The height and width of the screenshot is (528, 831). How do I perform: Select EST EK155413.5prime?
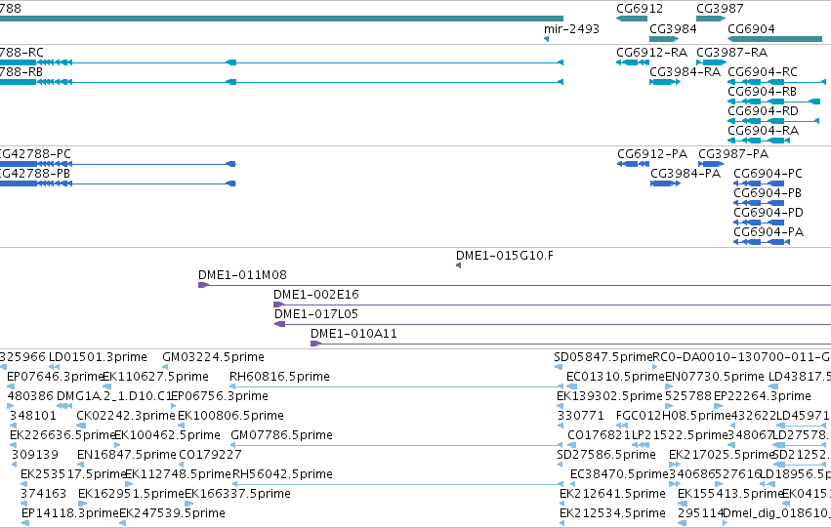click(730, 494)
